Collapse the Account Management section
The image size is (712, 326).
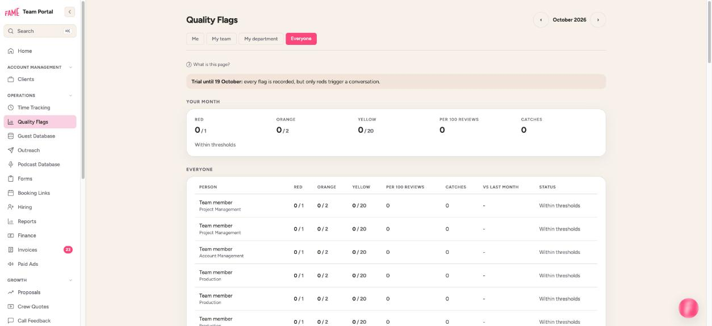coord(70,68)
